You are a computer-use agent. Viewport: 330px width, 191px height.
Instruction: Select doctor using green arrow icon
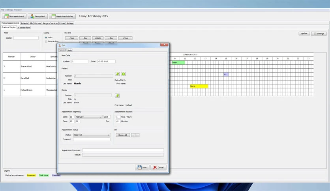pyautogui.click(x=117, y=95)
